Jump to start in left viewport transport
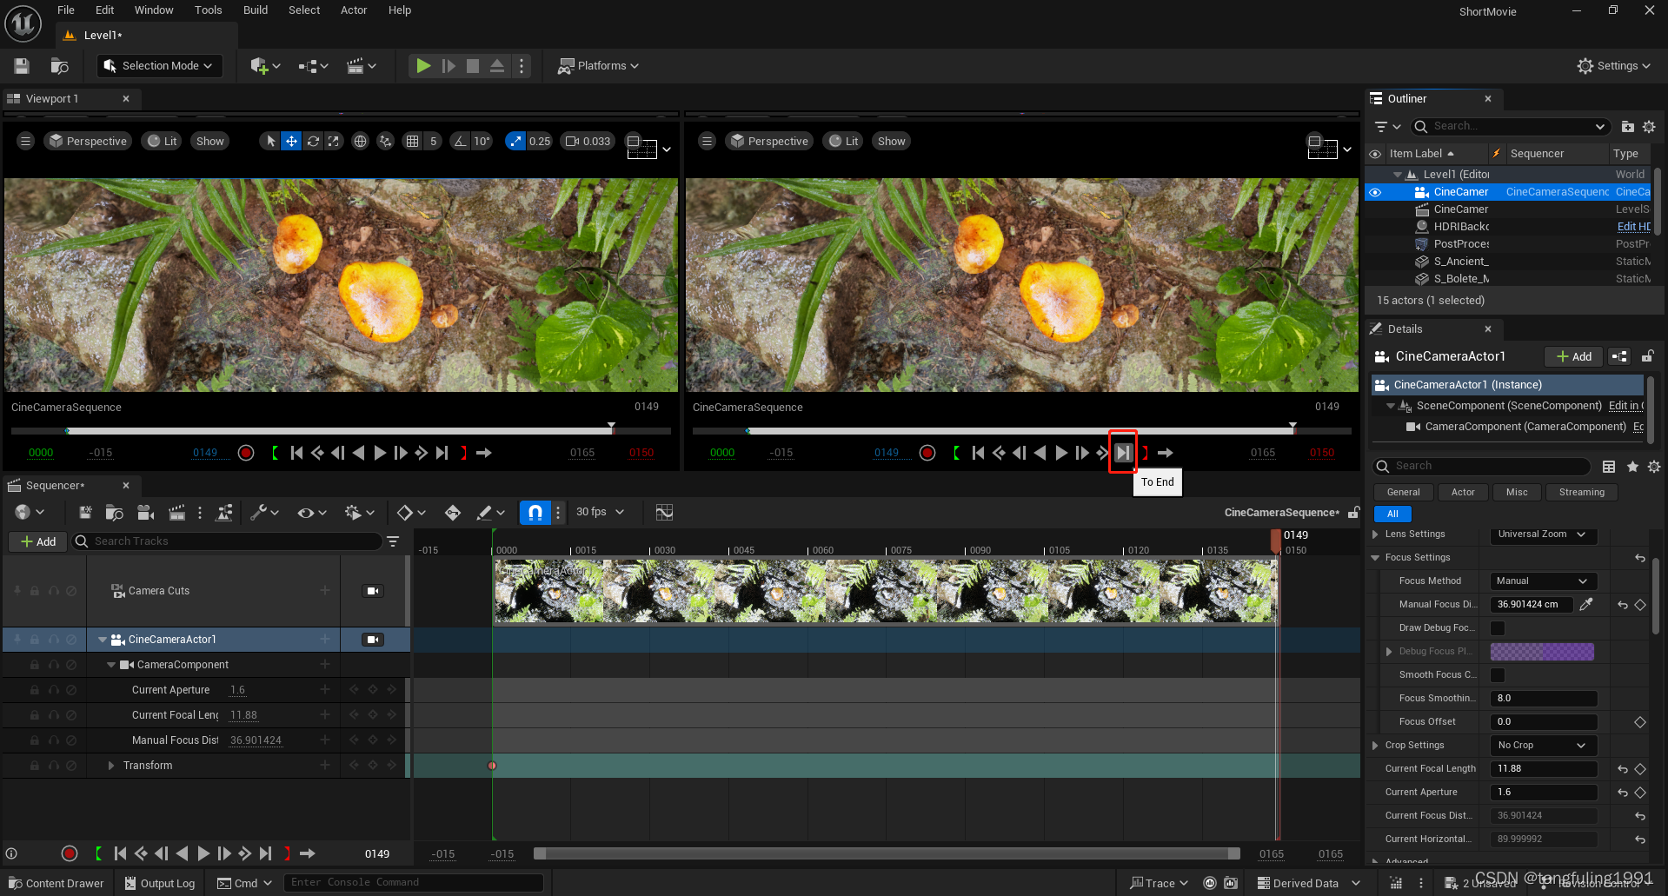This screenshot has height=896, width=1668. (x=296, y=453)
